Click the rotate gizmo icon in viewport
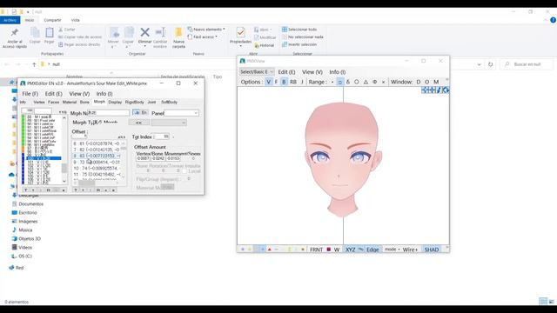This screenshot has width=557, height=313. (446, 90)
